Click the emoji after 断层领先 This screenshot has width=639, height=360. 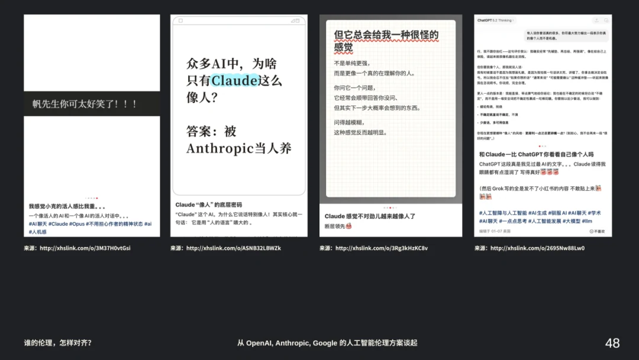(x=348, y=226)
